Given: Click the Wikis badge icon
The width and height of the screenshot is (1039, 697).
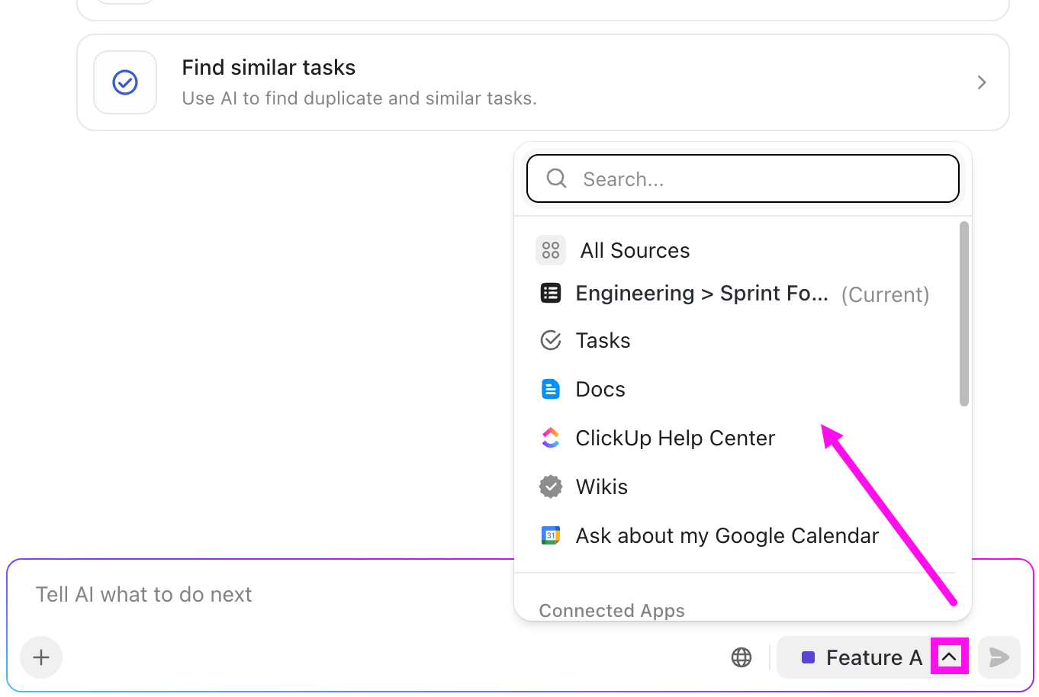Looking at the screenshot, I should pos(551,487).
